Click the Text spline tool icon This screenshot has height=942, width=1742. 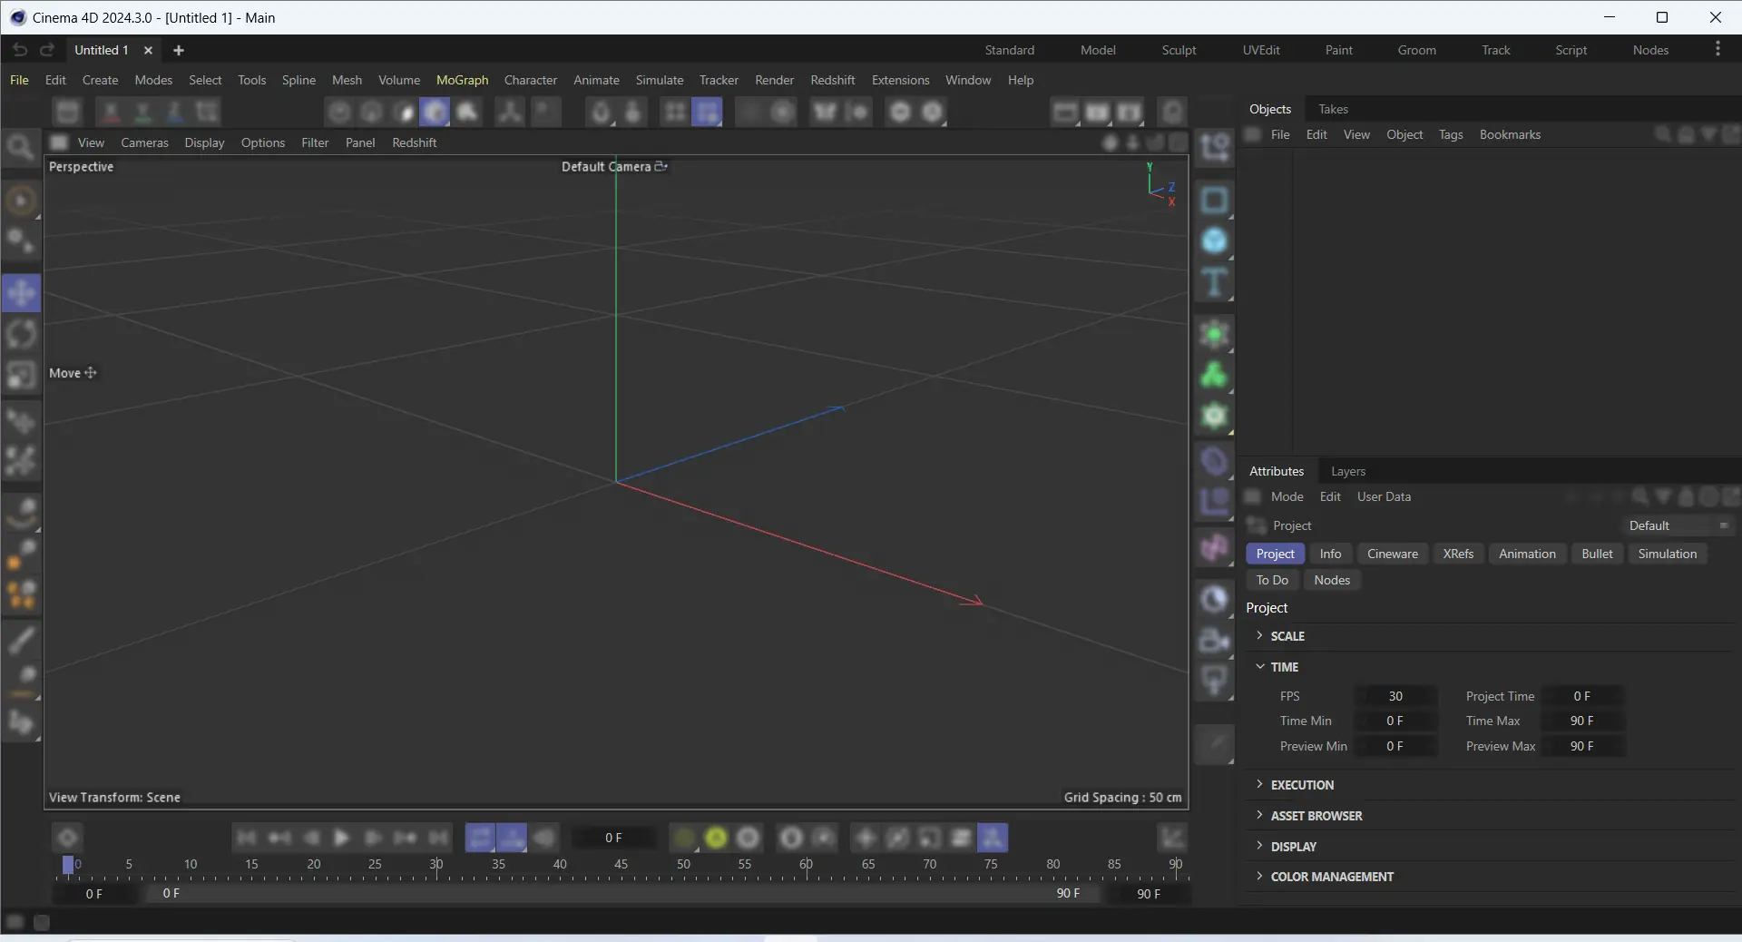1214,283
